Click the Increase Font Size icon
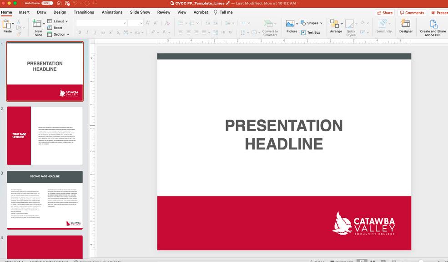 click(x=147, y=23)
